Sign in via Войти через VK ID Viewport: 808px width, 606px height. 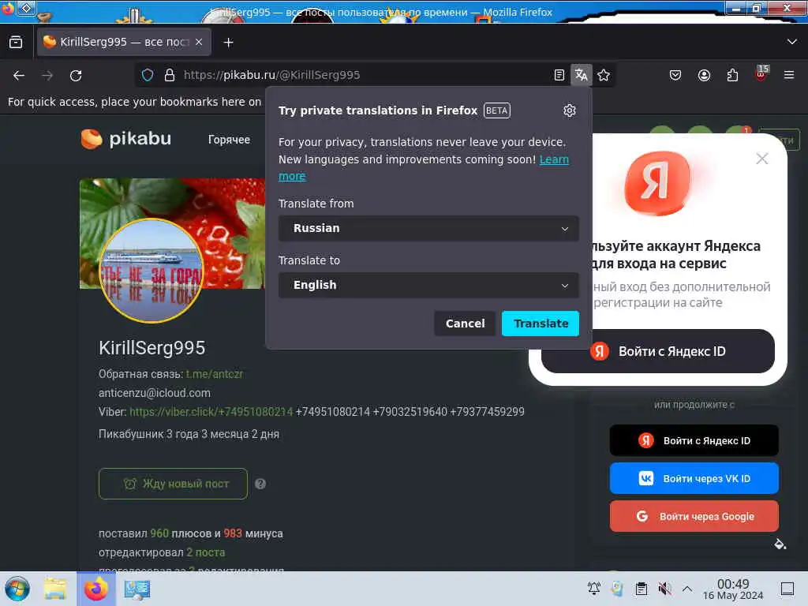click(x=694, y=478)
